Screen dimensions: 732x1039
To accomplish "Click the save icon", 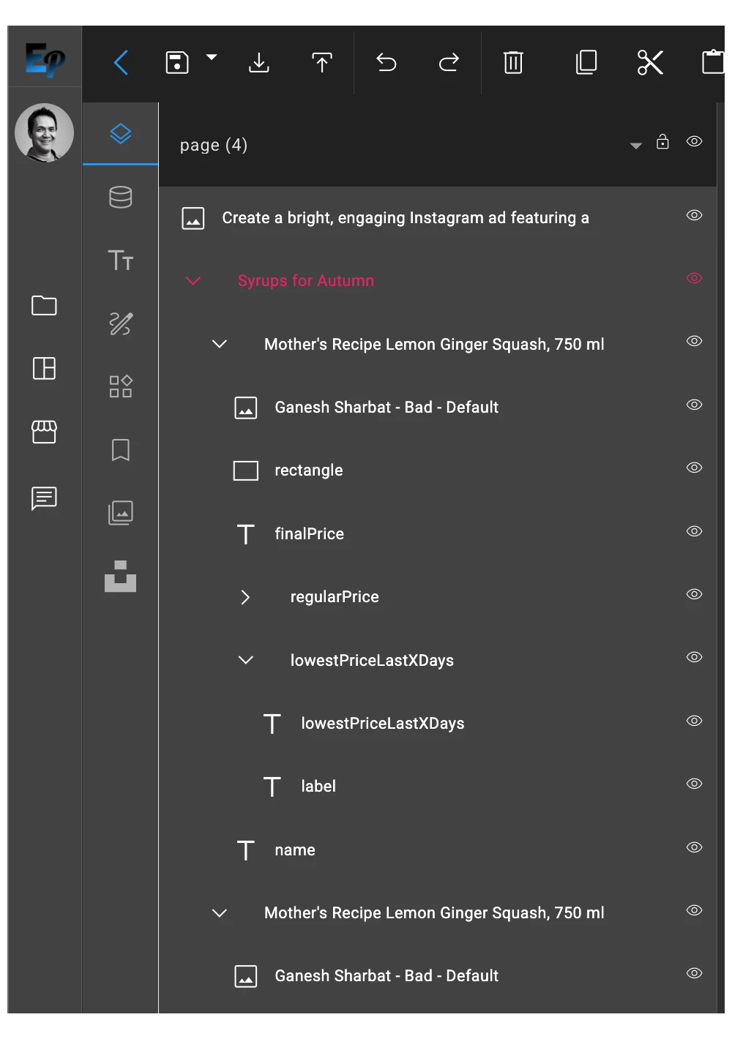I will pyautogui.click(x=177, y=63).
